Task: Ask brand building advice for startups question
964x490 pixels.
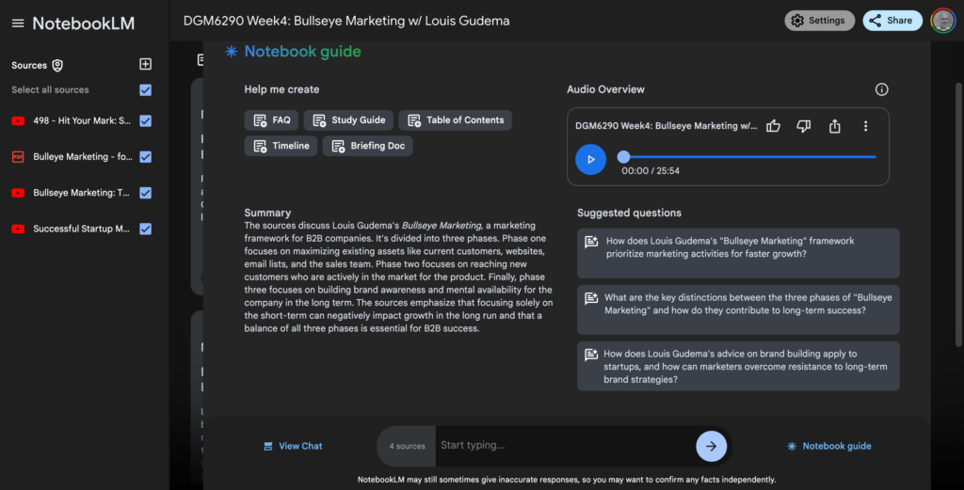Action: pos(738,367)
